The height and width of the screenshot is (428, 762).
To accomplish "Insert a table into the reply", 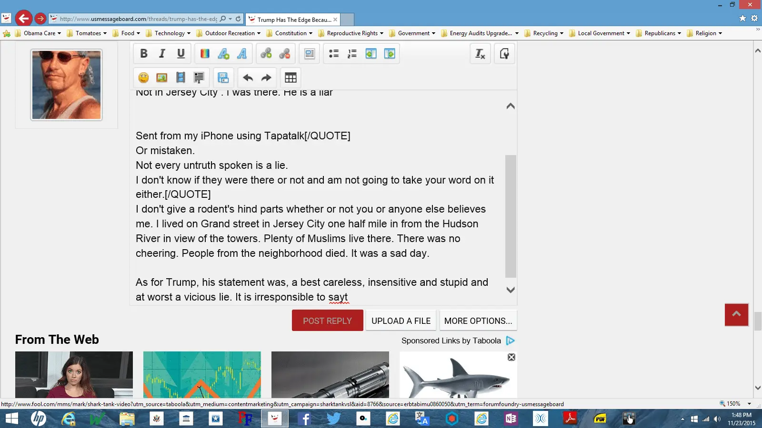I will tap(291, 78).
